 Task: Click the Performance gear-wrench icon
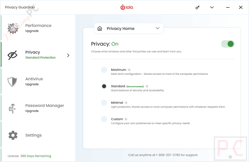click(x=13, y=28)
